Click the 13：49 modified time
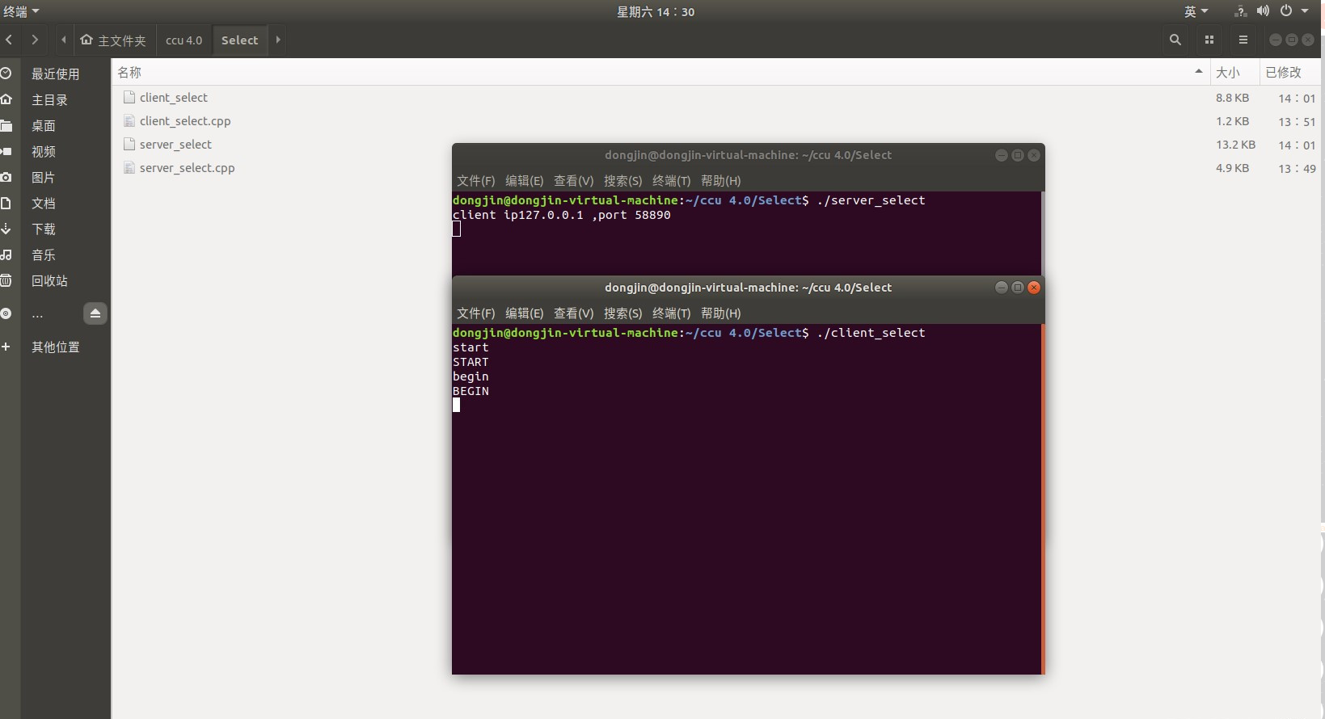 point(1297,168)
